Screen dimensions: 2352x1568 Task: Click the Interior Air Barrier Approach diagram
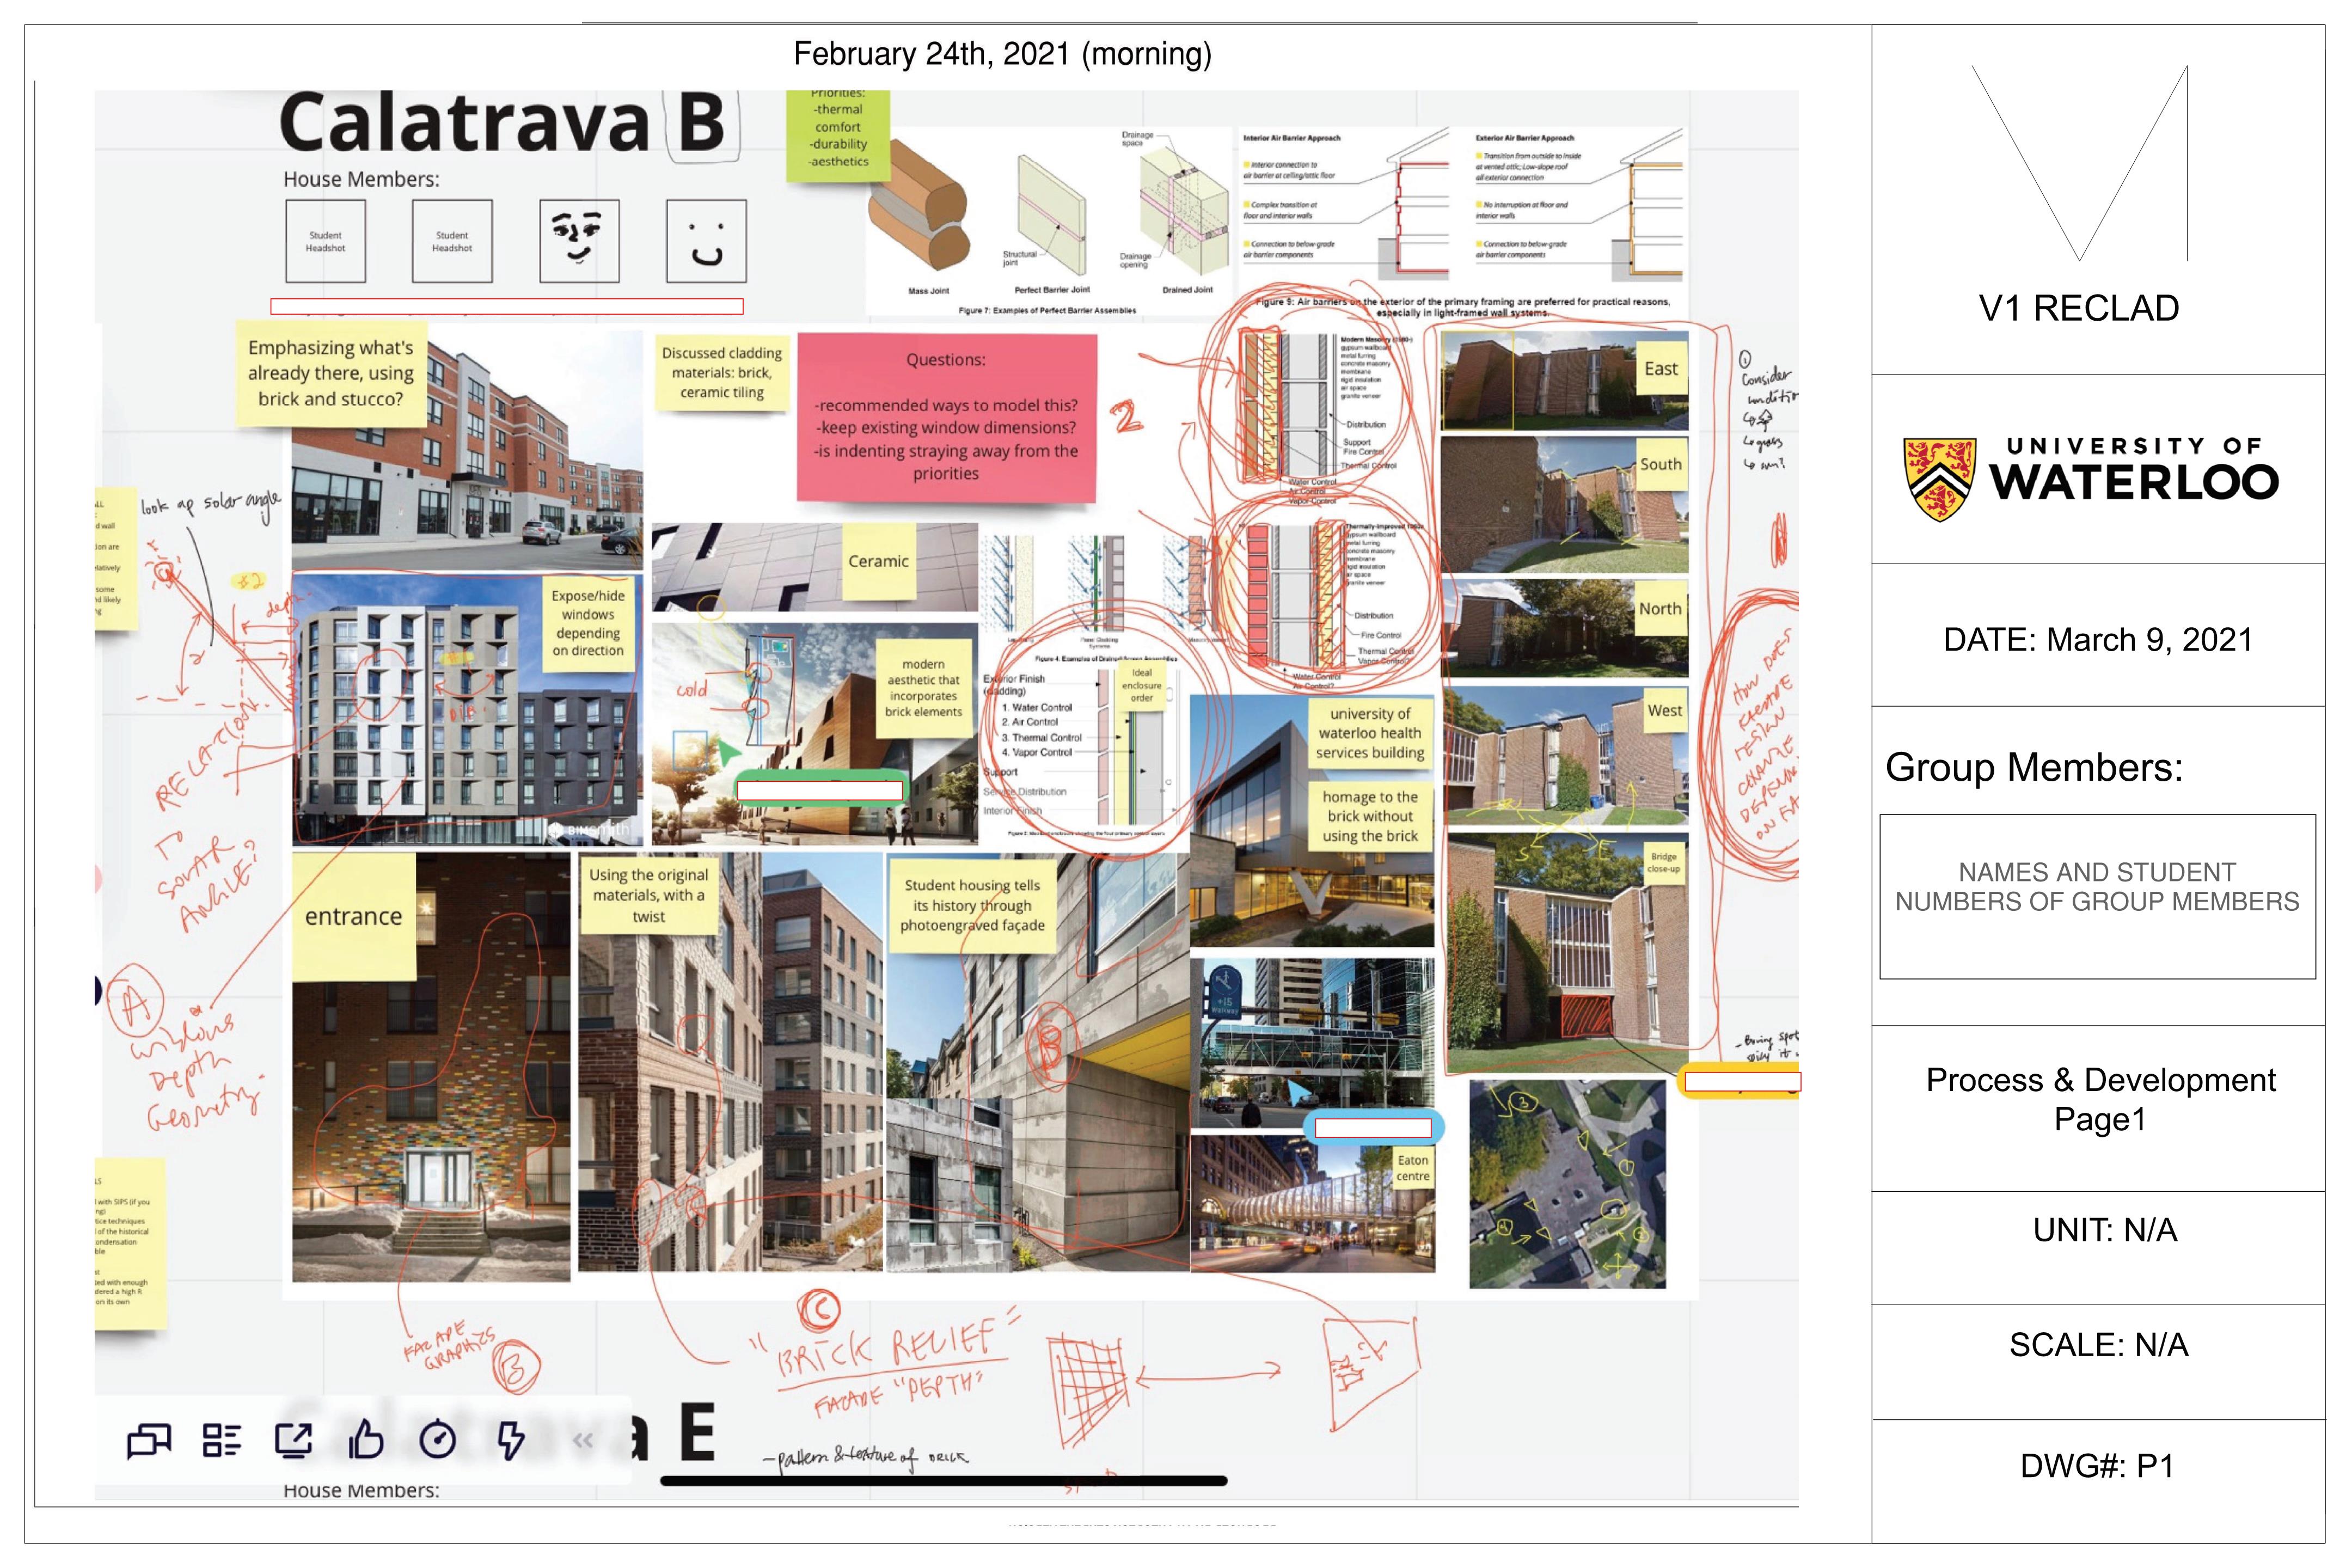click(x=1345, y=206)
